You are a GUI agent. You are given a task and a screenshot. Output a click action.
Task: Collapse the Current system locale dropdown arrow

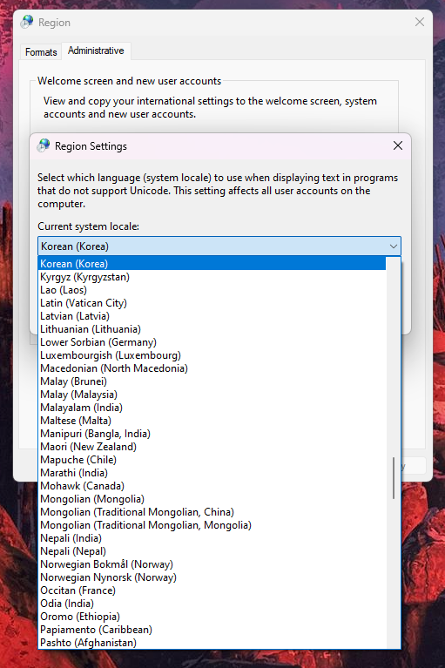pyautogui.click(x=393, y=246)
